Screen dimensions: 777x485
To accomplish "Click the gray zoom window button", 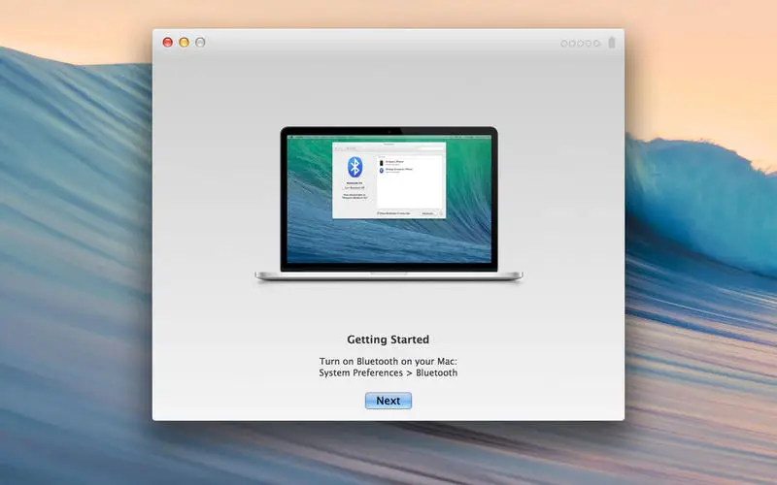I will (x=200, y=43).
